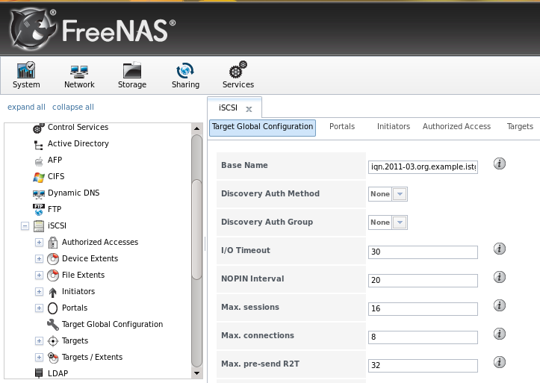Open Control Services in the tree
540x383 pixels.
[78, 128]
